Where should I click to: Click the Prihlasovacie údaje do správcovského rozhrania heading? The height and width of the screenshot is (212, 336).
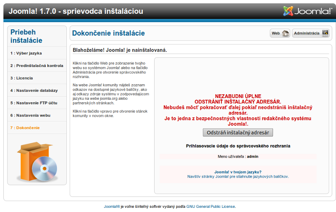point(238,146)
